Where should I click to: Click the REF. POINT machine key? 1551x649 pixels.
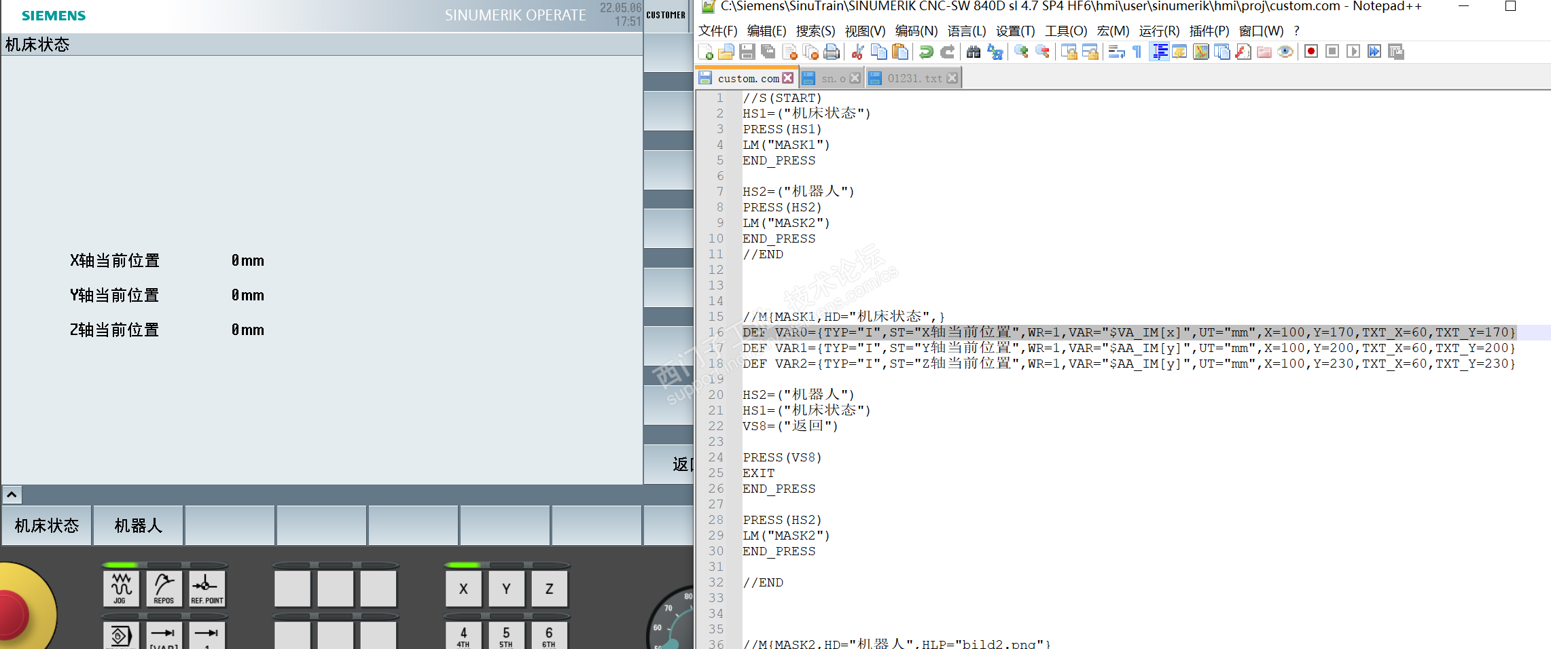pyautogui.click(x=207, y=589)
